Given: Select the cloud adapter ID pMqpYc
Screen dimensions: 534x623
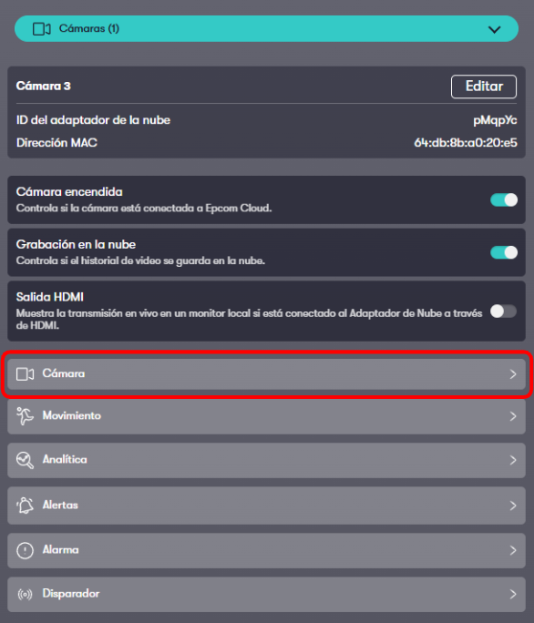Looking at the screenshot, I should point(495,120).
